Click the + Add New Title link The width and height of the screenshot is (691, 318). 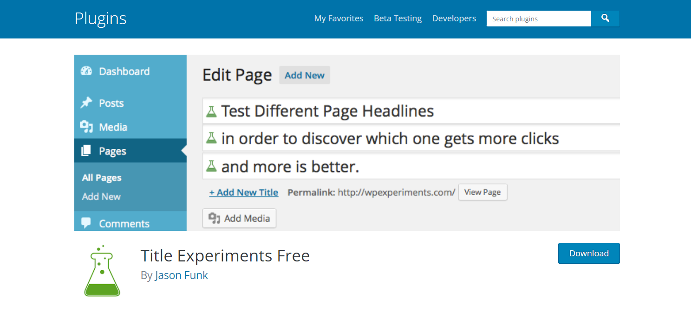point(244,192)
